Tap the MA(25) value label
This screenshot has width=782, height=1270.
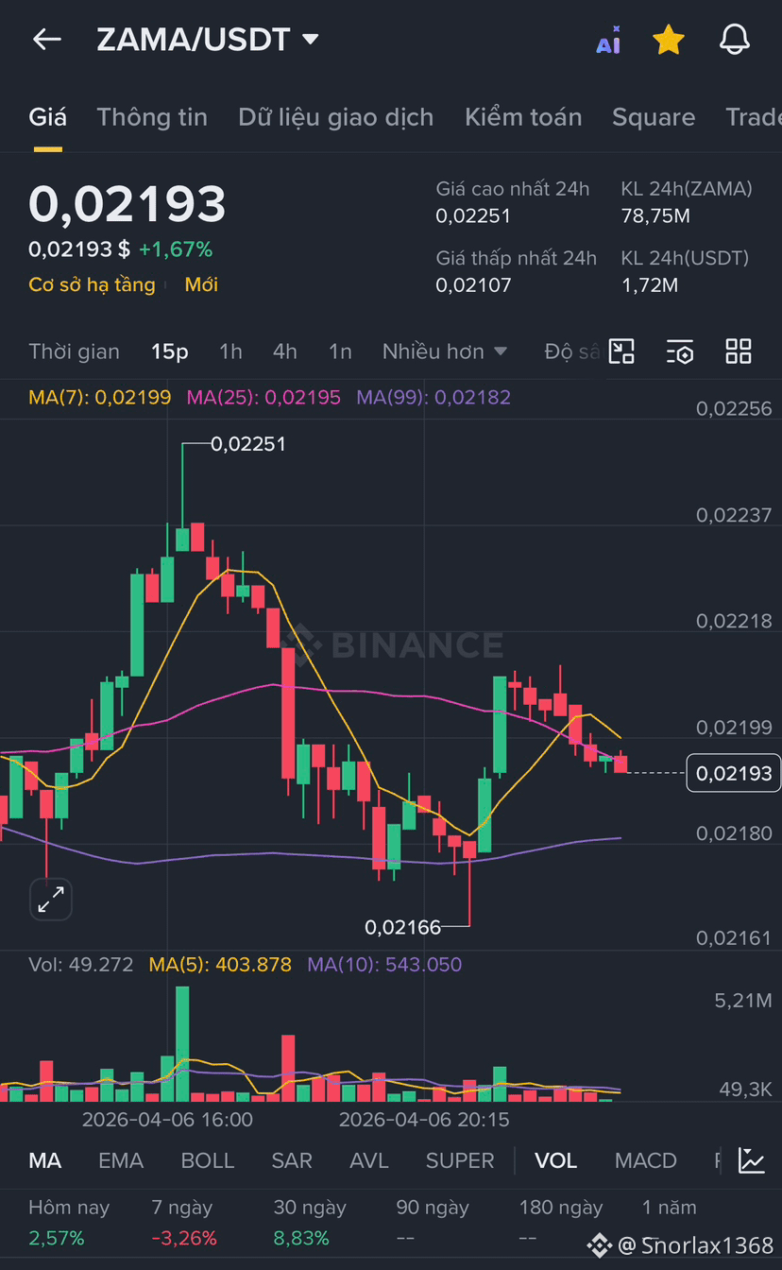(263, 397)
